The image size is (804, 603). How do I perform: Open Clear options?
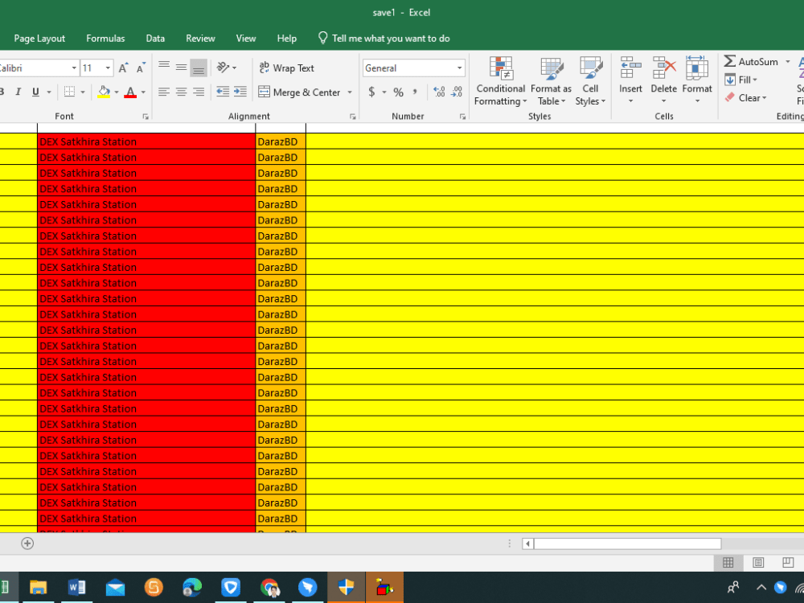(x=746, y=98)
